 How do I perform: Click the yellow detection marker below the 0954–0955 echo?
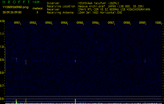pos(75,101)
